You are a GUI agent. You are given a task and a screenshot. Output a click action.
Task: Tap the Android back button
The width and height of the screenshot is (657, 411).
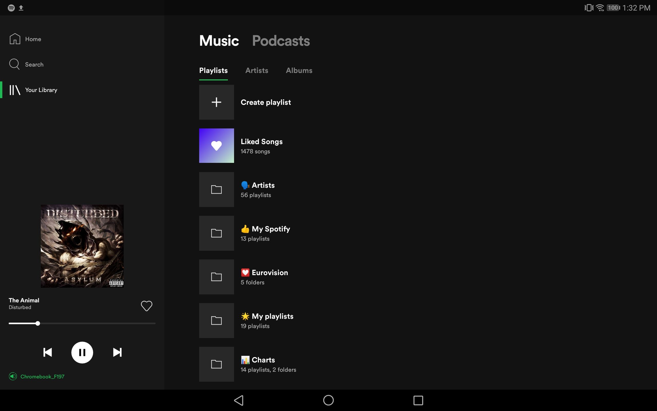239,400
